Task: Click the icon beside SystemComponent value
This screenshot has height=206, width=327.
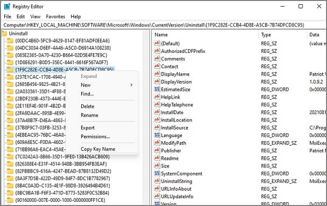Action: click(x=157, y=174)
